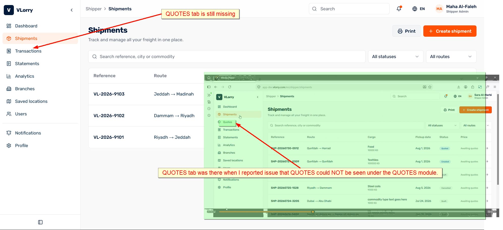Open Sara Al-Harbi's avatar in the recording
The height and width of the screenshot is (230, 503).
click(470, 96)
